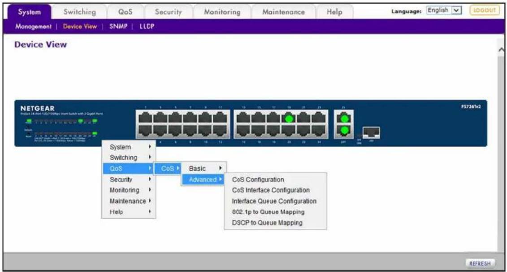The width and height of the screenshot is (507, 272).
Task: Expand System in the context menu
Action: click(129, 147)
